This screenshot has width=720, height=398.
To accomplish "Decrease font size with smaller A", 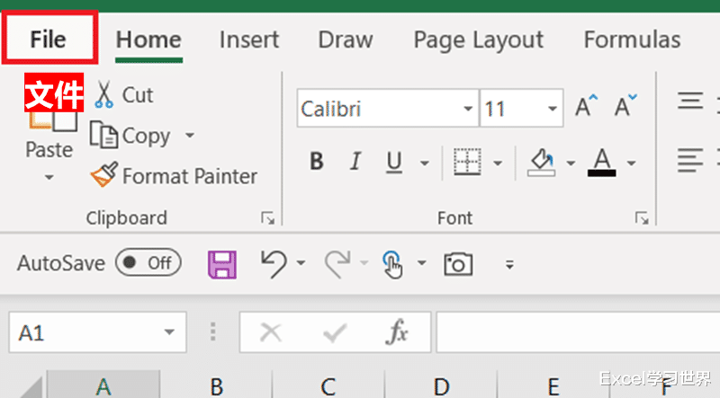I will pos(625,106).
